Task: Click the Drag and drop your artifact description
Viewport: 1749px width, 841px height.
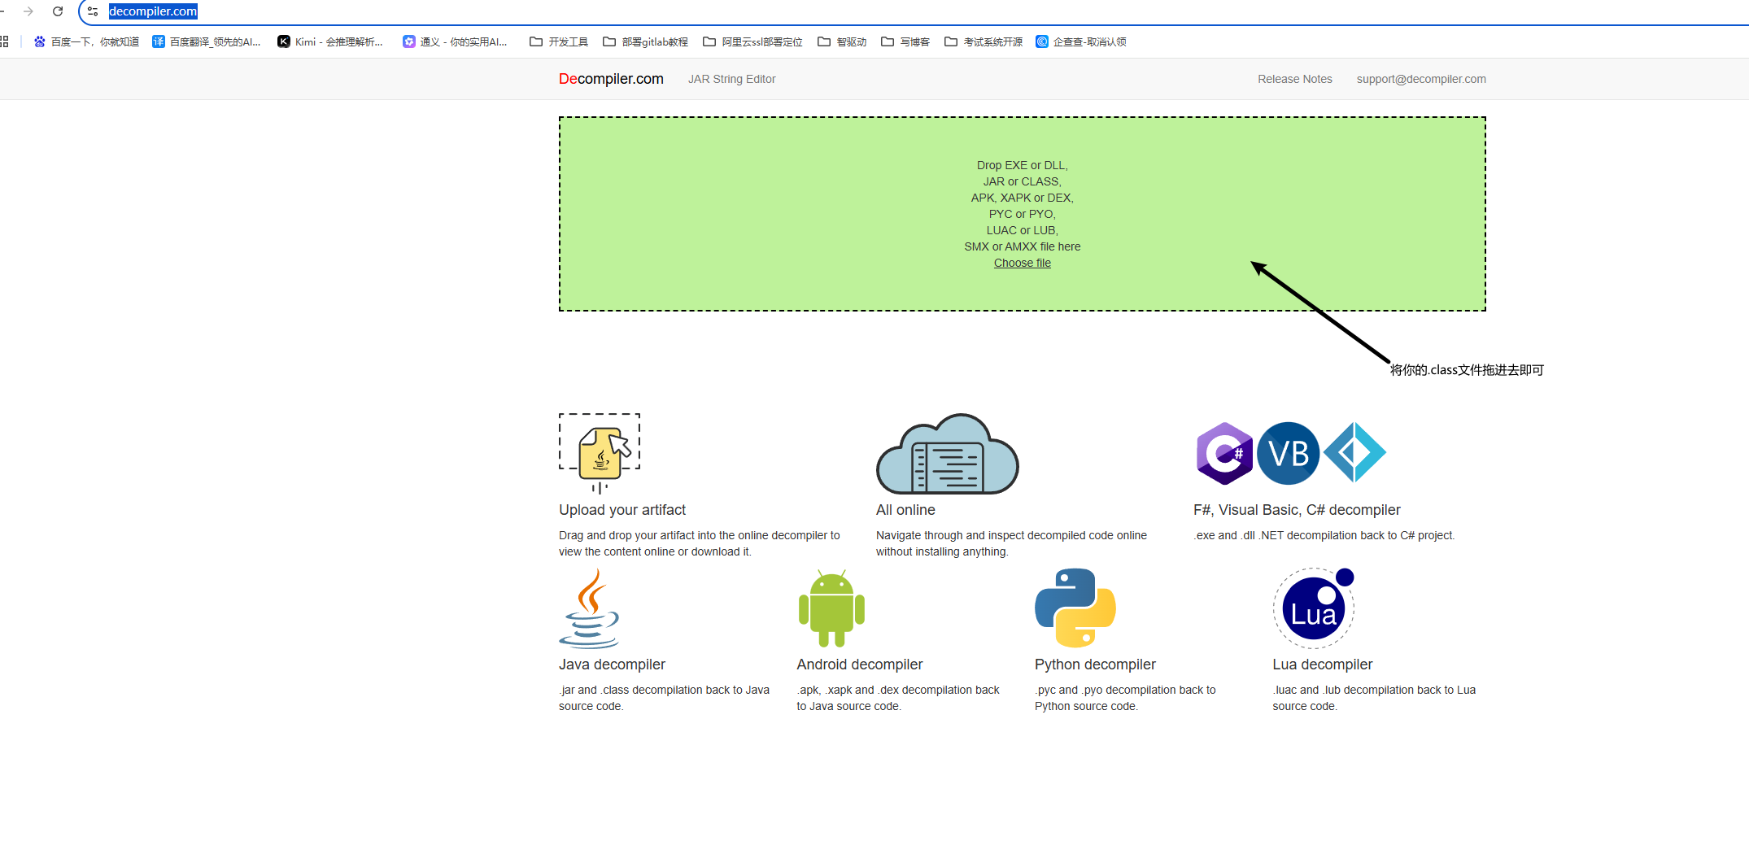Action: 700,543
